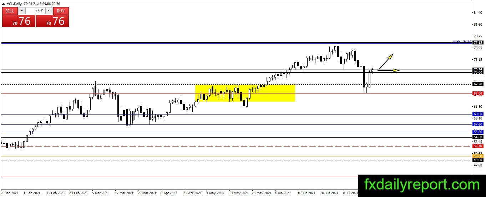Click the blue 60.00 price level label
This screenshot has width=486, height=197.
pyautogui.click(x=478, y=114)
